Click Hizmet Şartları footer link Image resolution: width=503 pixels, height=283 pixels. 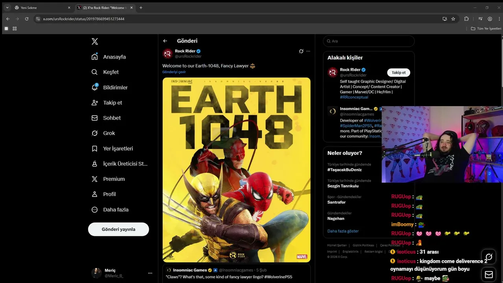pos(337,245)
